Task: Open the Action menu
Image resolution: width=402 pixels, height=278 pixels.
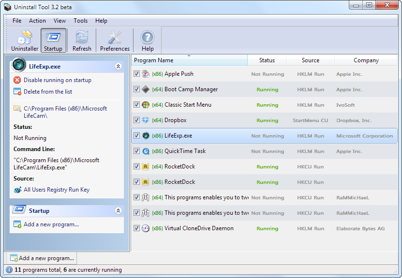Action: (37, 21)
